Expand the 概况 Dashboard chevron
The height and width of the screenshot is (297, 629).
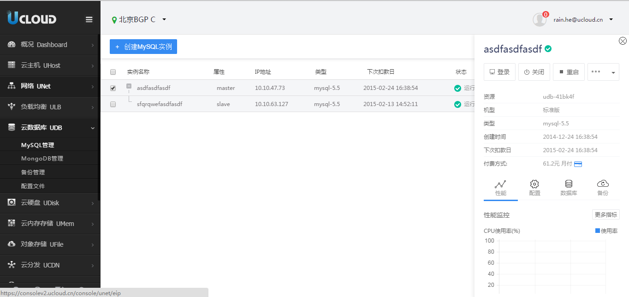point(93,45)
